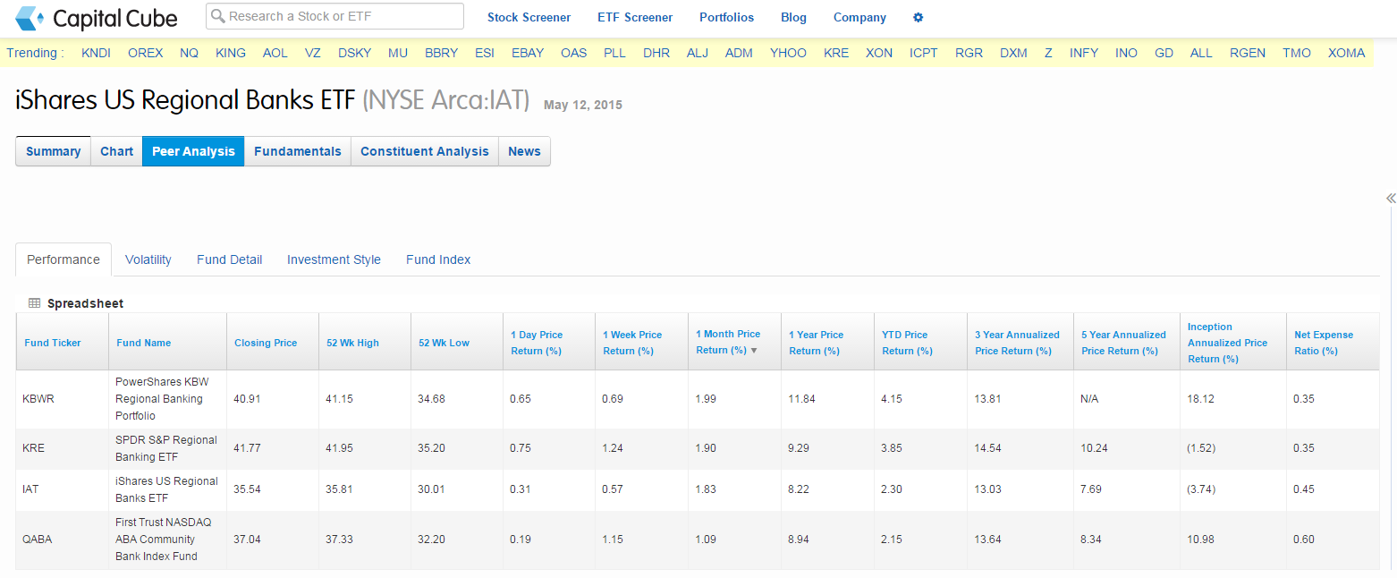Open the Investment Style sub-tab
Screen dimensions: 1397x578
(334, 259)
